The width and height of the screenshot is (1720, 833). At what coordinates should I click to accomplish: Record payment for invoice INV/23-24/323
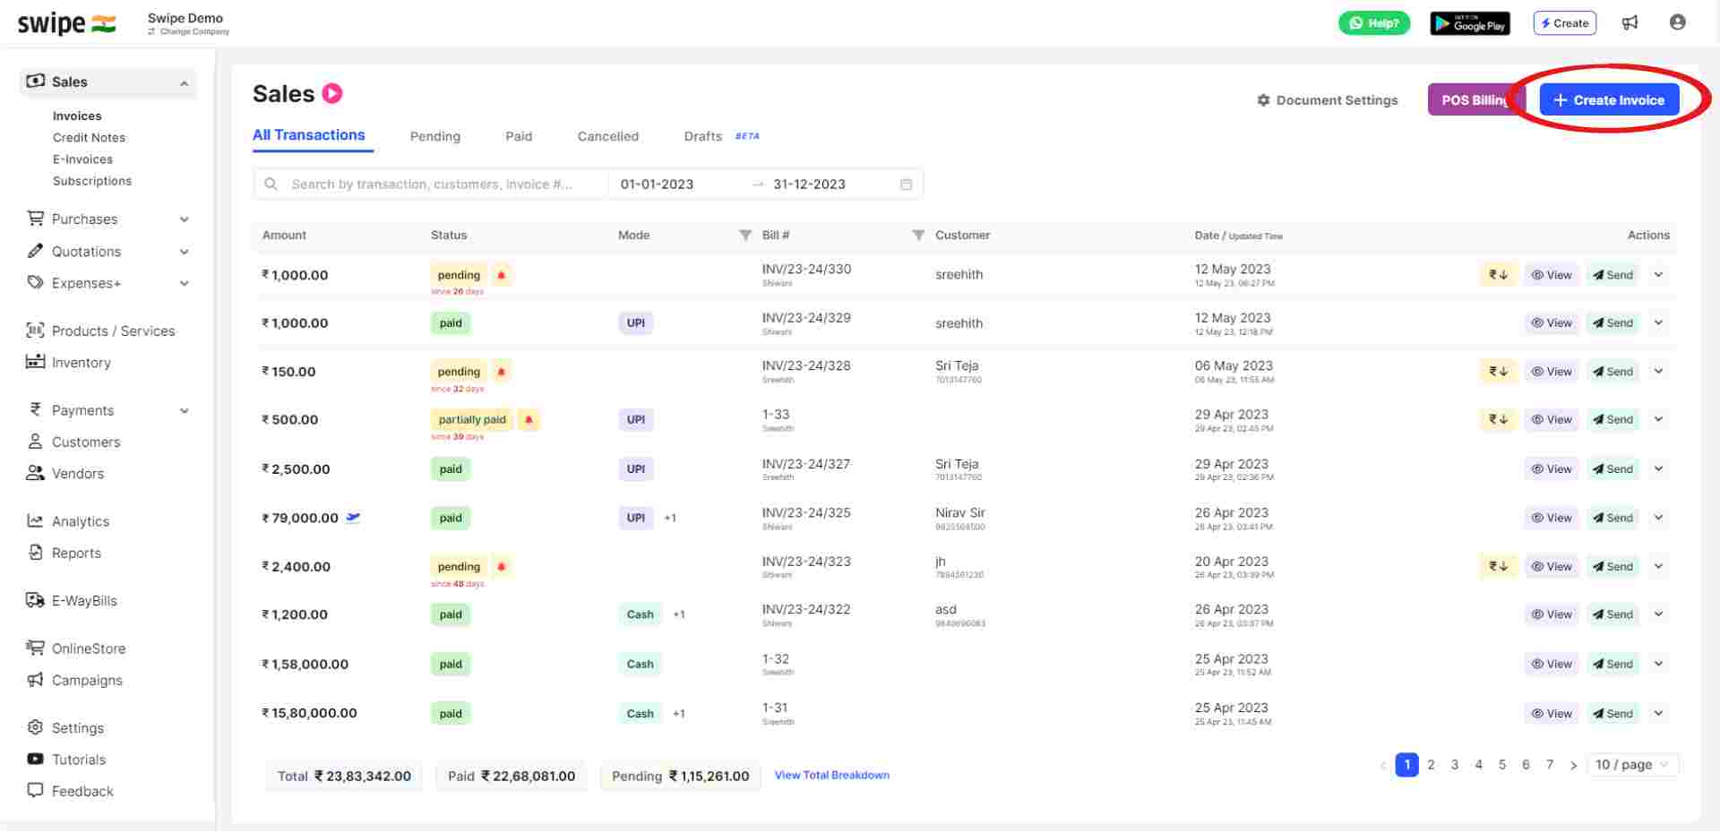1498,567
